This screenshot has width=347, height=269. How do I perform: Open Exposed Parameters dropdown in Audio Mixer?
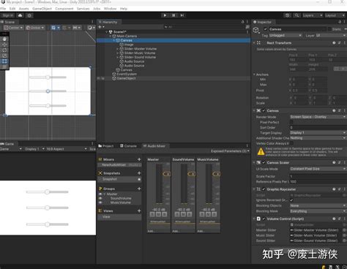230,151
